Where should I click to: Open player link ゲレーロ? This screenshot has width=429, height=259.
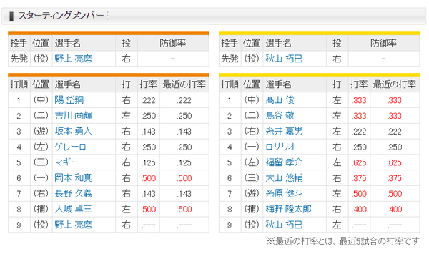(71, 147)
